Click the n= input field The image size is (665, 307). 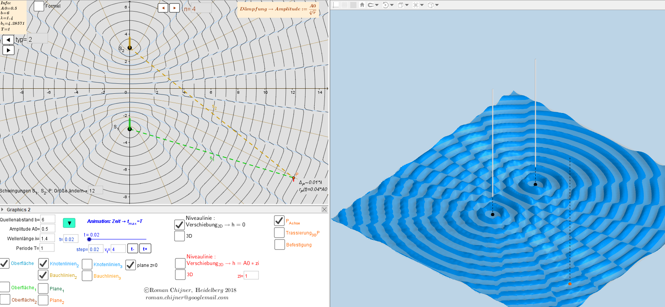(x=201, y=8)
